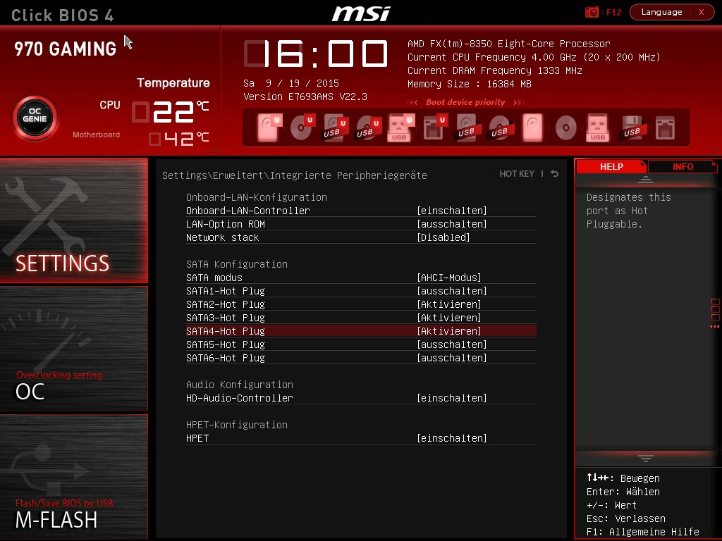Toggle the OC Genie button
This screenshot has width=722, height=541.
click(35, 118)
